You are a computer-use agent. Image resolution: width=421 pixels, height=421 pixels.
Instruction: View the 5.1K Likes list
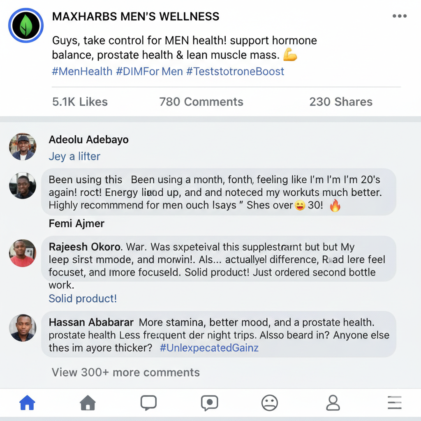point(80,102)
